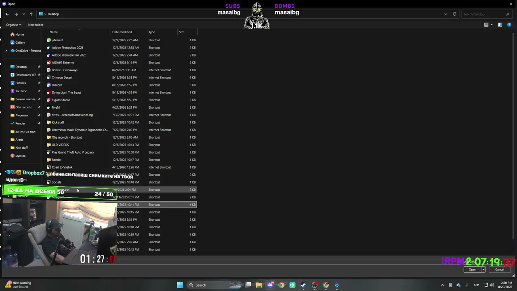Select the AIDA64 Extreme shortcut
The image size is (517, 291).
pyautogui.click(x=63, y=63)
